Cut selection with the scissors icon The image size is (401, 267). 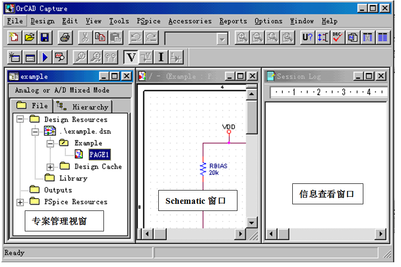[85, 38]
